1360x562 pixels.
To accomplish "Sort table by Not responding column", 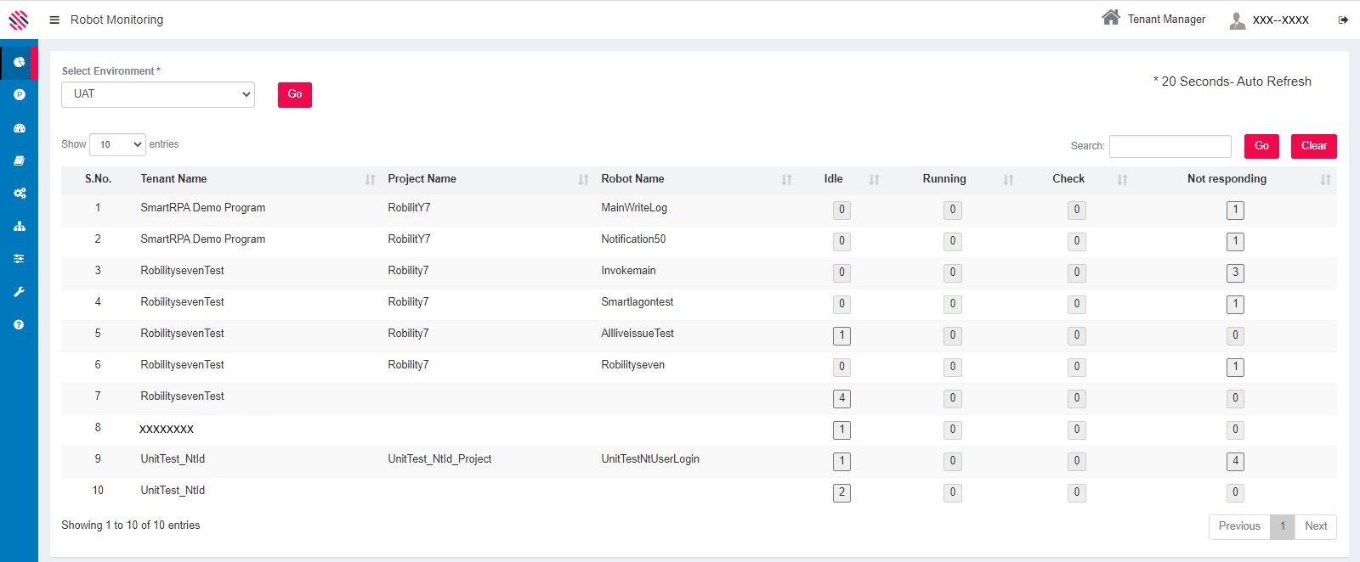I will click(x=1226, y=179).
